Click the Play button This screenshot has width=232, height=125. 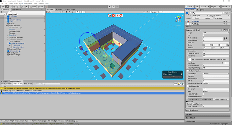(x=109, y=7)
